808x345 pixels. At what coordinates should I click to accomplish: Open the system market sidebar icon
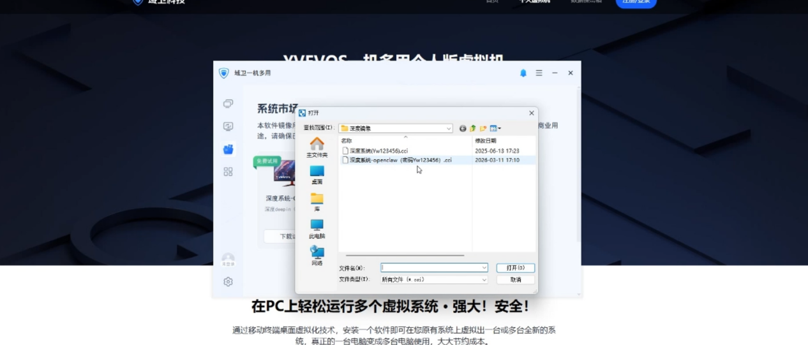tap(228, 149)
